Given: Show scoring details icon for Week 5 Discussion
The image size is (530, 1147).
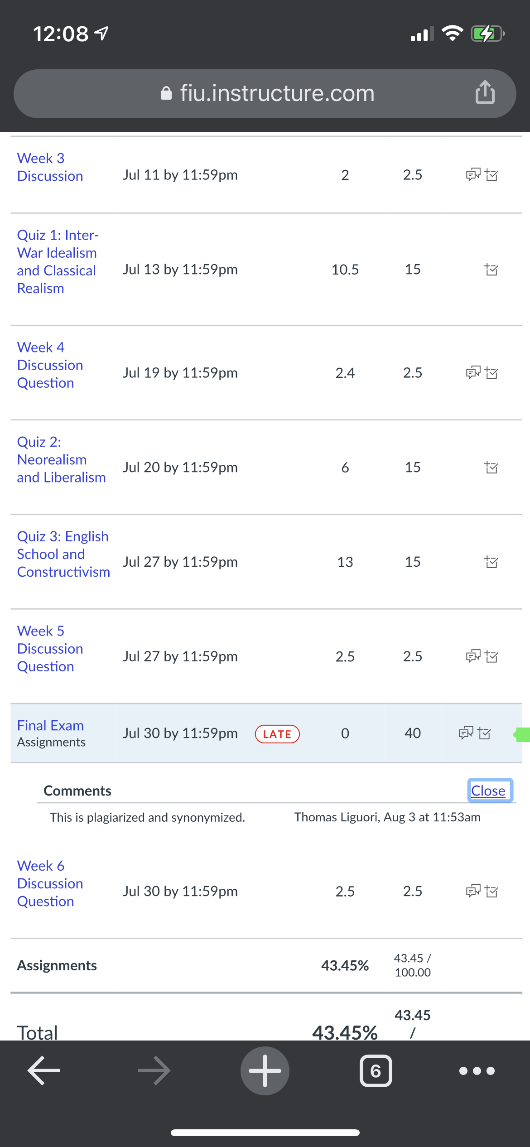Looking at the screenshot, I should click(x=491, y=656).
